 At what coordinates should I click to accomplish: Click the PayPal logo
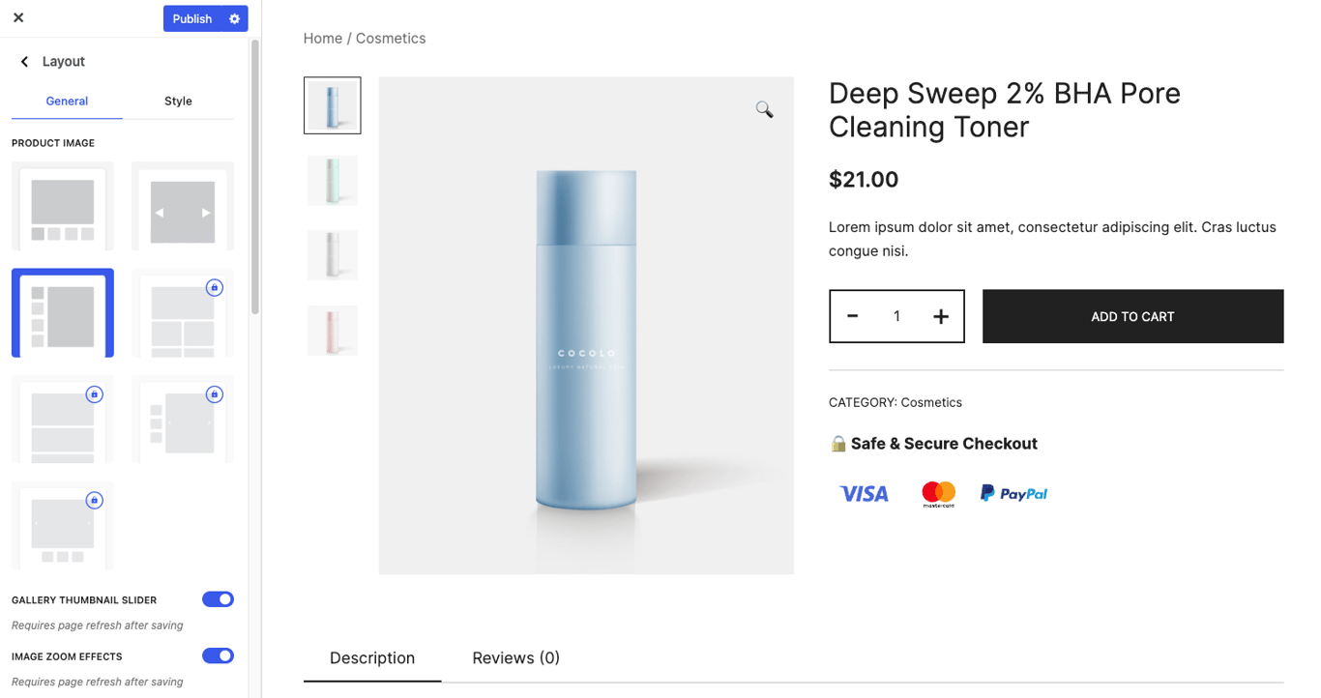(x=1013, y=493)
